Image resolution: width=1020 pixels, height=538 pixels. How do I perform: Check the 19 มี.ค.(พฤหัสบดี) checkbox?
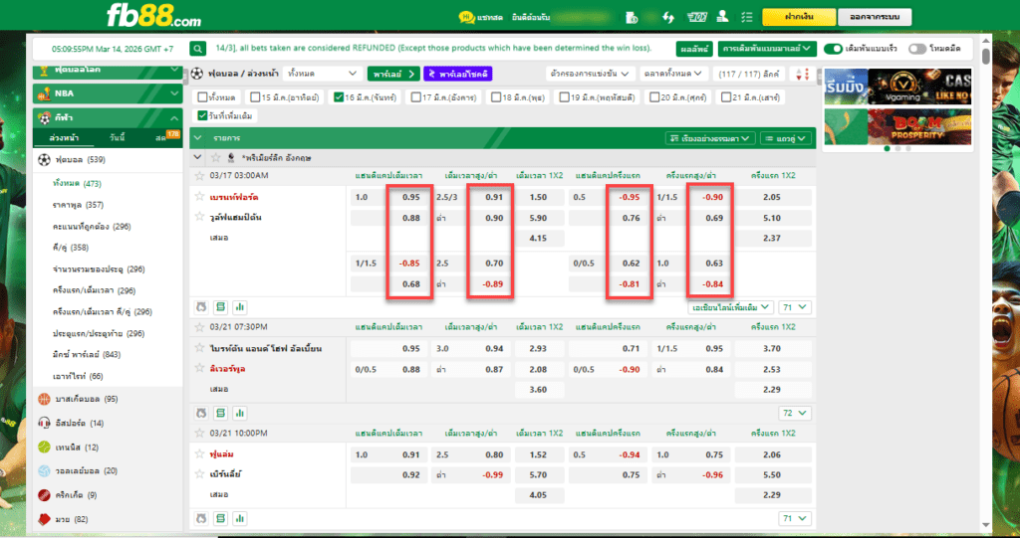(564, 97)
